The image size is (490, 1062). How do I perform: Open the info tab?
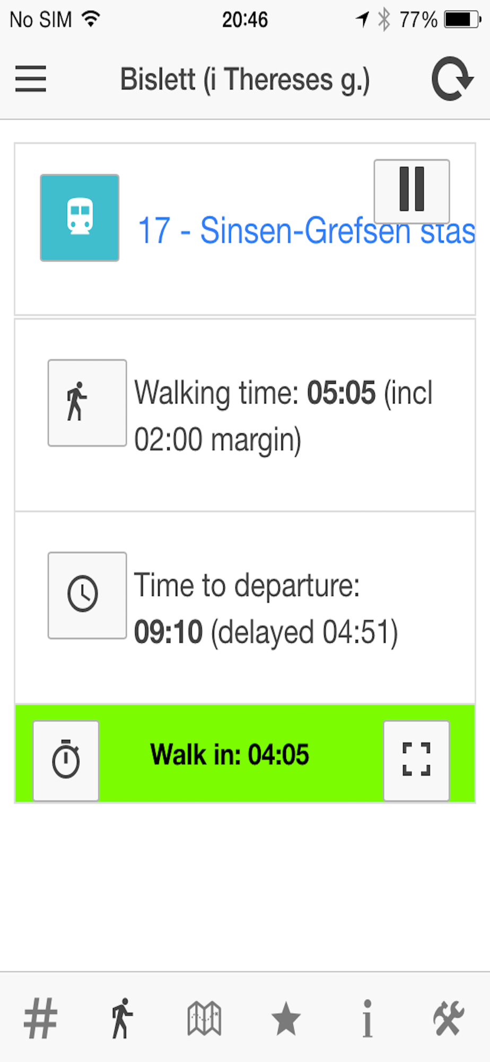click(x=367, y=1017)
